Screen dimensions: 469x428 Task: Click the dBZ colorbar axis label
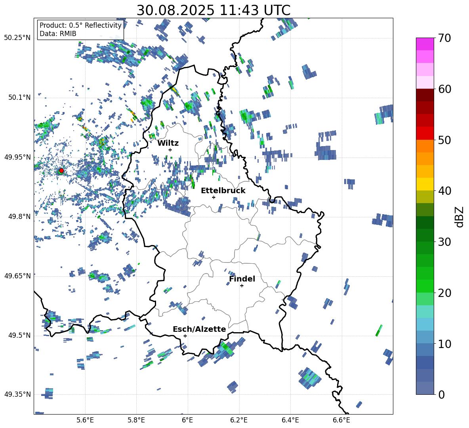pyautogui.click(x=460, y=217)
